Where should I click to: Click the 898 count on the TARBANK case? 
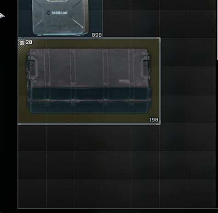coord(97,35)
